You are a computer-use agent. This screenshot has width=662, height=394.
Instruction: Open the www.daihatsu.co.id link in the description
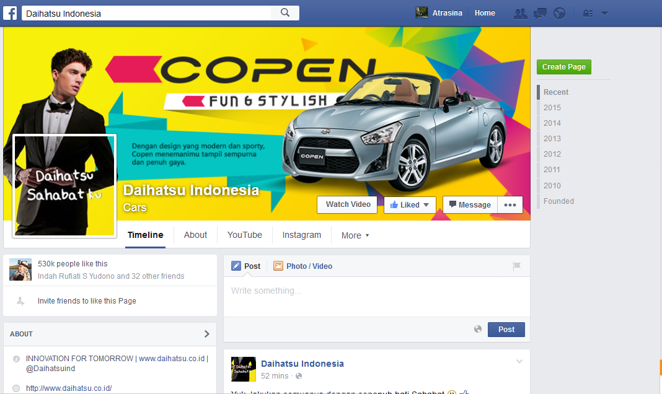click(172, 359)
